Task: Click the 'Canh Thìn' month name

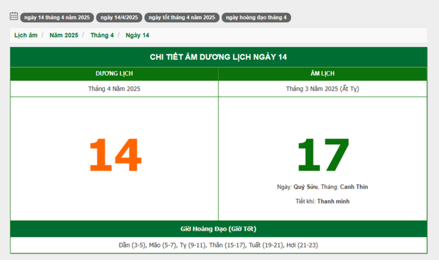Action: pos(354,187)
